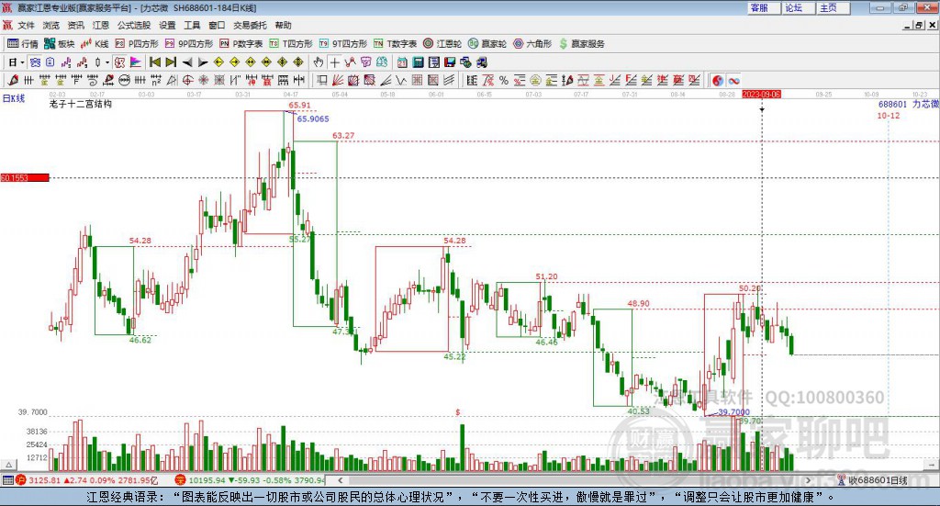The width and height of the screenshot is (940, 506).
Task: Click the first yellow diamond zoom button
Action: point(218,62)
